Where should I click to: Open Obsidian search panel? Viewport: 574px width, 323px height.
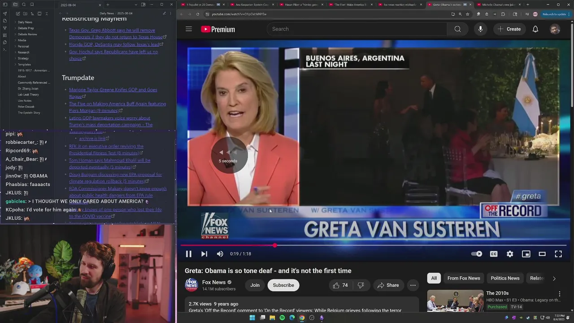24,4
